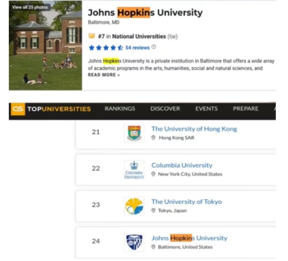Viewport: 288px width, 261px height.
Task: Click the New York City, United States text
Action: (190, 174)
